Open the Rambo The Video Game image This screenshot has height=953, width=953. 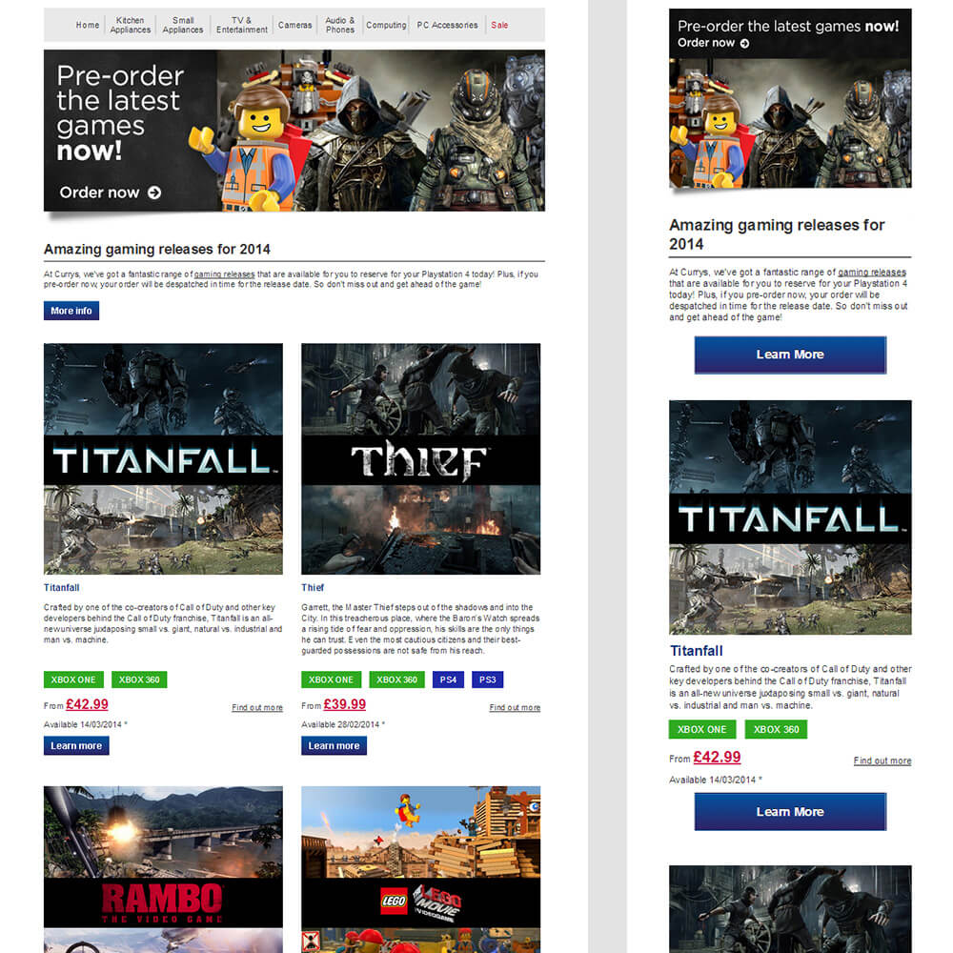163,869
